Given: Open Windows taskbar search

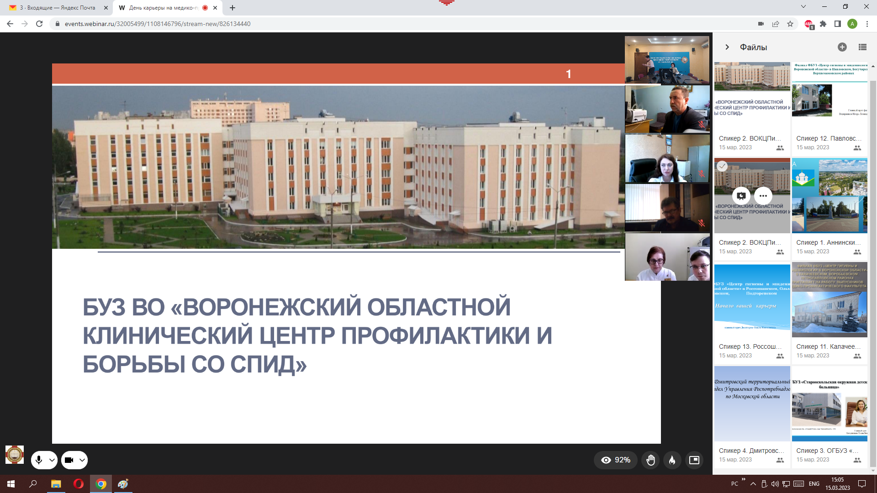Looking at the screenshot, I should 33,484.
